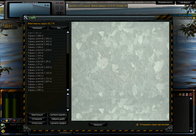Select row Карась 1.985 кг

click(x=47, y=90)
